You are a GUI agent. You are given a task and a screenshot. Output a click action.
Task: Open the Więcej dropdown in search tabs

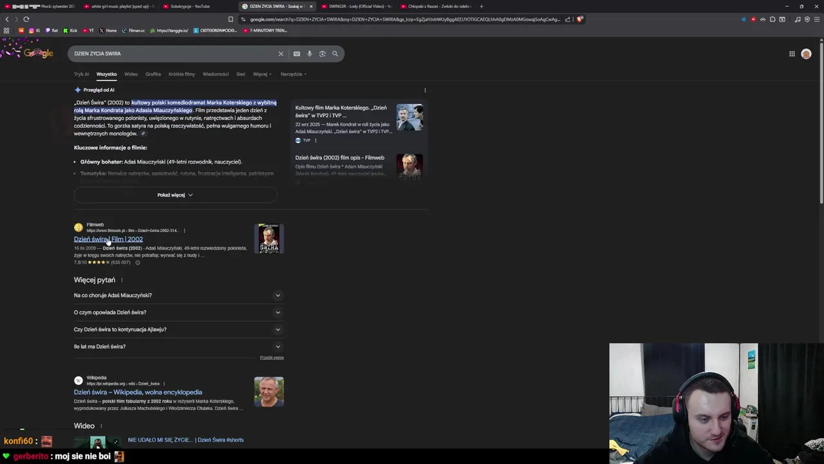coord(262,74)
